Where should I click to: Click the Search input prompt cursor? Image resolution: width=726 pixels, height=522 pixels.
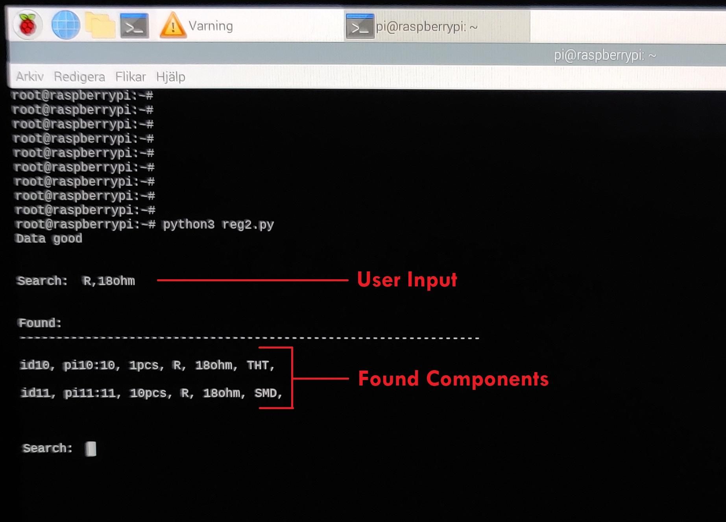pyautogui.click(x=90, y=448)
